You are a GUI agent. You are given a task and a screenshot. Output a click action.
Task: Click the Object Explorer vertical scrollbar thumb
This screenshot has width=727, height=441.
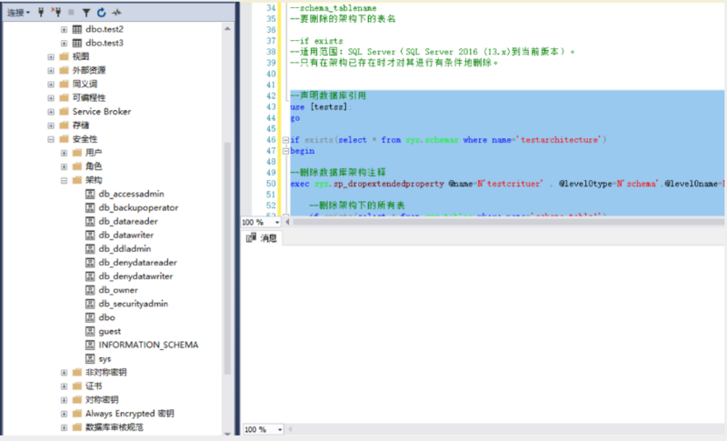click(227, 257)
